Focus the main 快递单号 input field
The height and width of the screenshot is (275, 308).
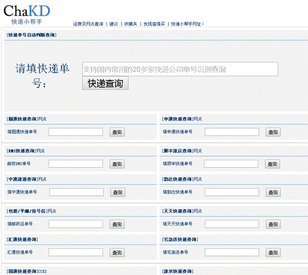(180, 69)
